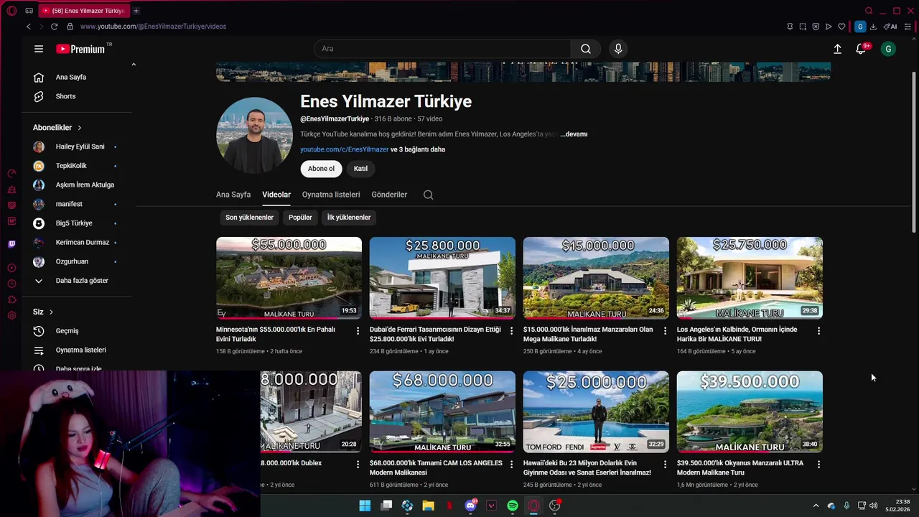The height and width of the screenshot is (517, 919).
Task: Click the YouTube search magnifier button
Action: [x=586, y=49]
